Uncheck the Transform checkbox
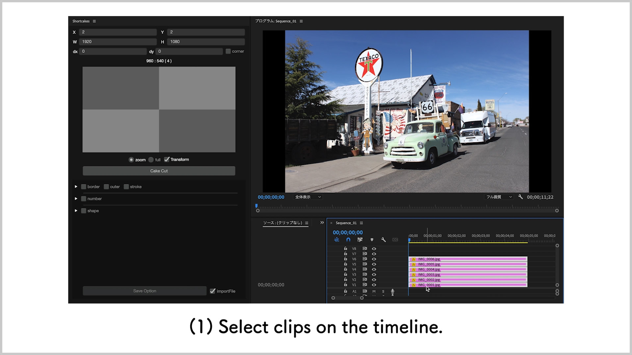 167,159
